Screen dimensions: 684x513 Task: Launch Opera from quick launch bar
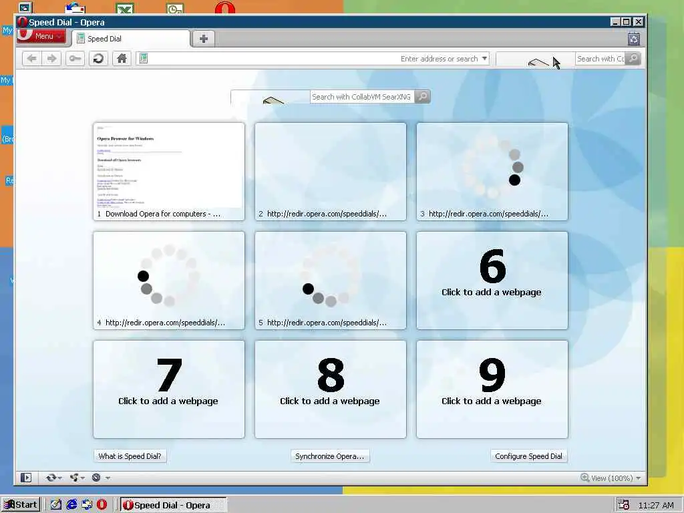click(x=102, y=505)
